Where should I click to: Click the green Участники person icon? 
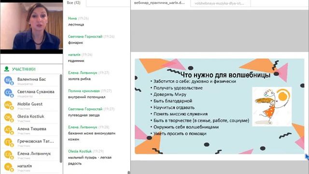(7, 69)
